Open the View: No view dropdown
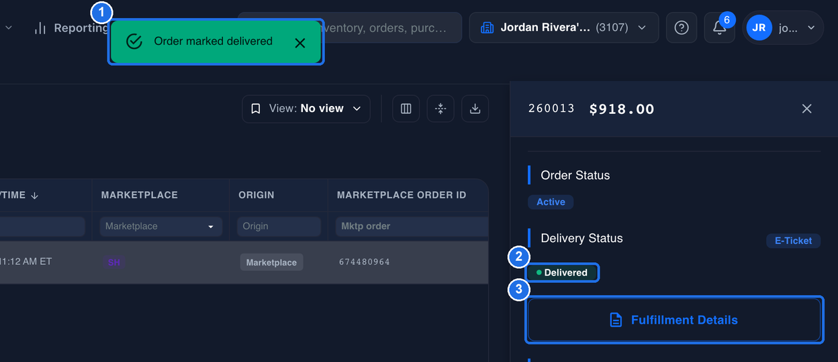The height and width of the screenshot is (362, 838). 306,109
